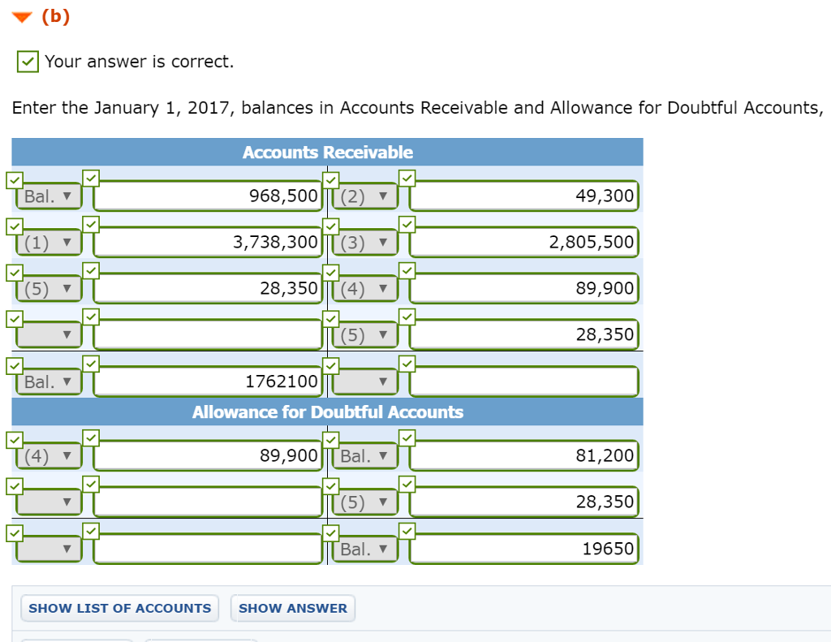Click the SHOW ANSWER button

(293, 608)
